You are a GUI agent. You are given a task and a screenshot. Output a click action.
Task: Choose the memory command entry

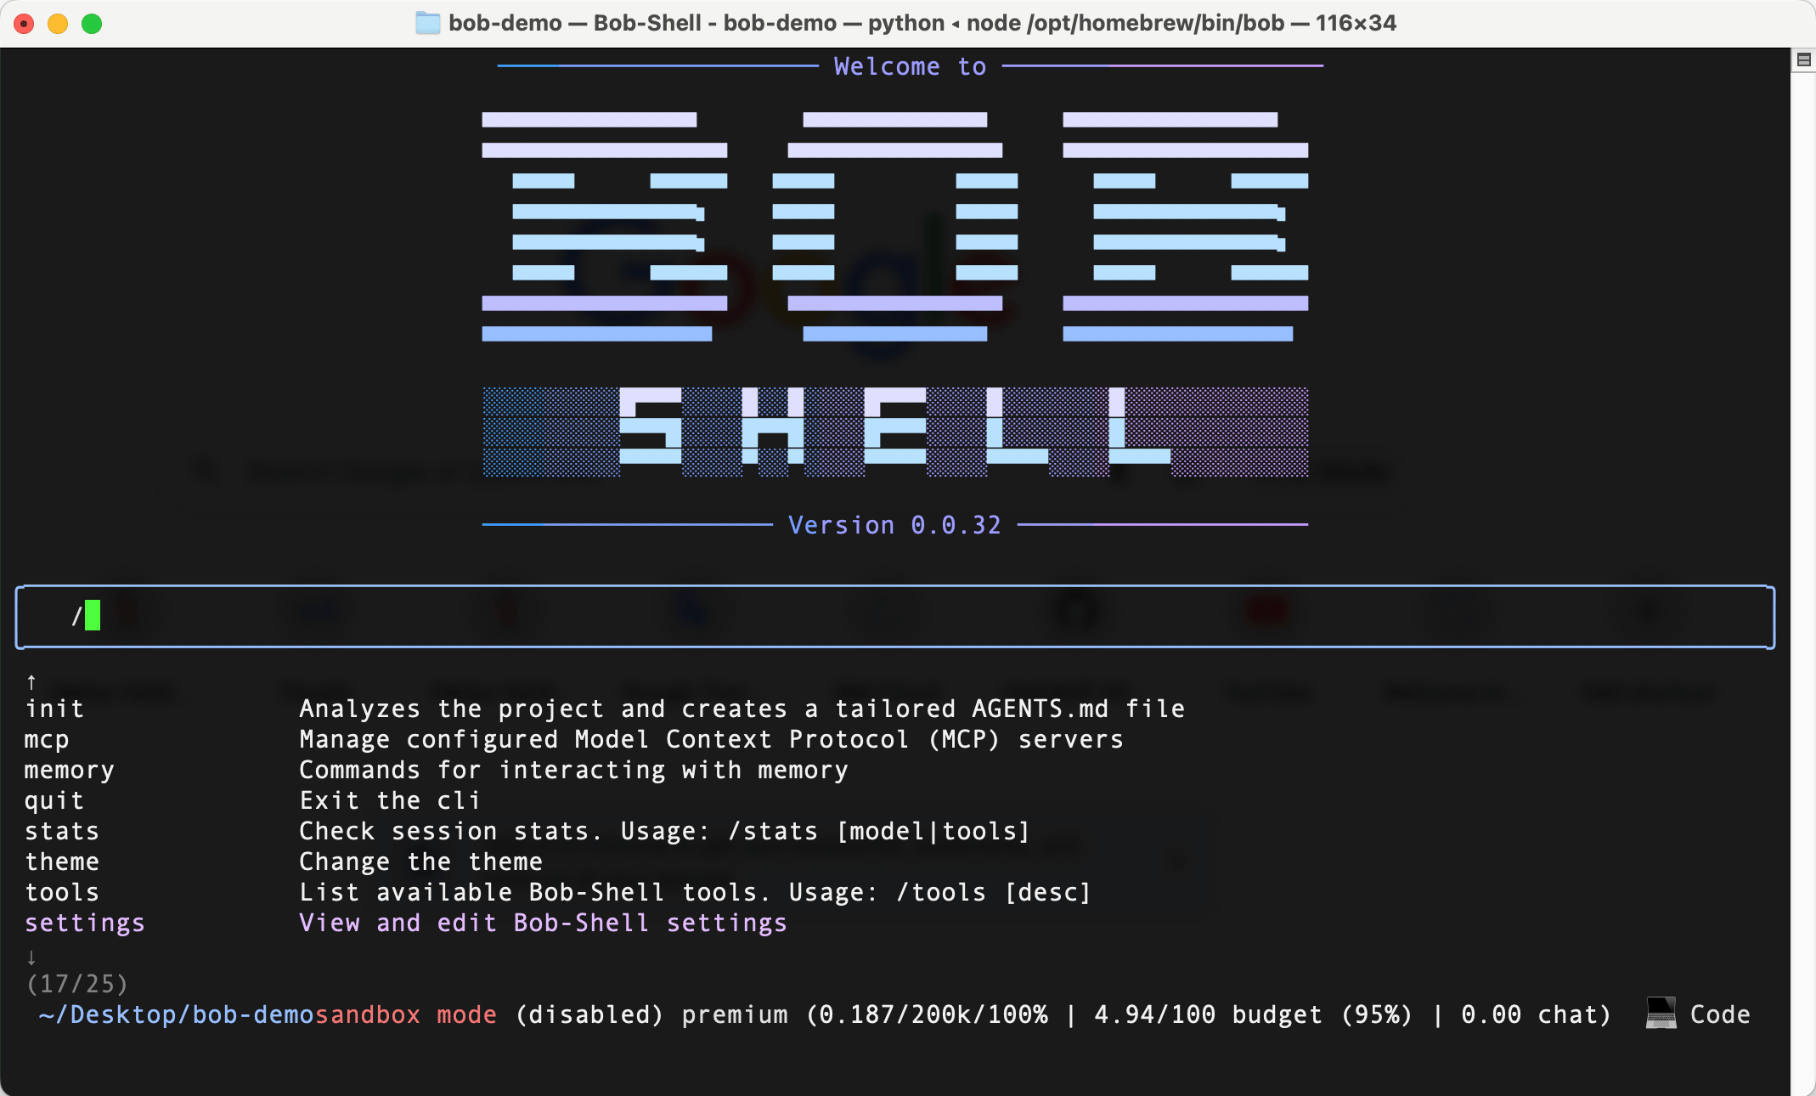(69, 770)
